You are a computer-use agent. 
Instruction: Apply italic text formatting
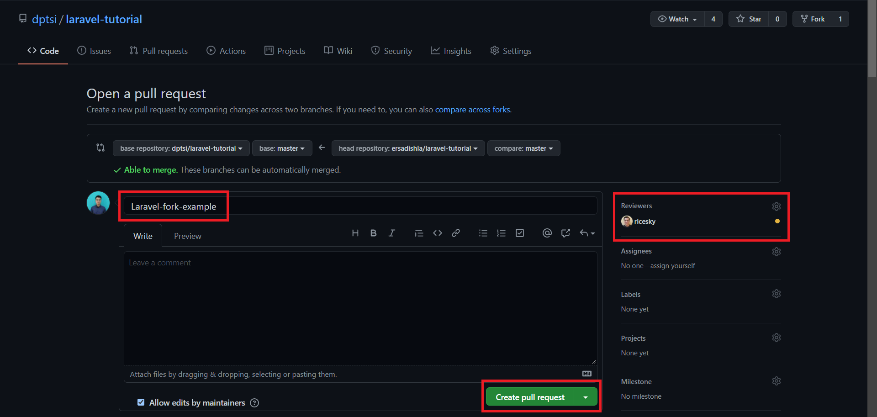[391, 233]
